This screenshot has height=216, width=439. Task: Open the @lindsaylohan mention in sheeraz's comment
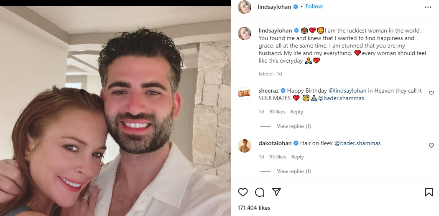click(347, 91)
